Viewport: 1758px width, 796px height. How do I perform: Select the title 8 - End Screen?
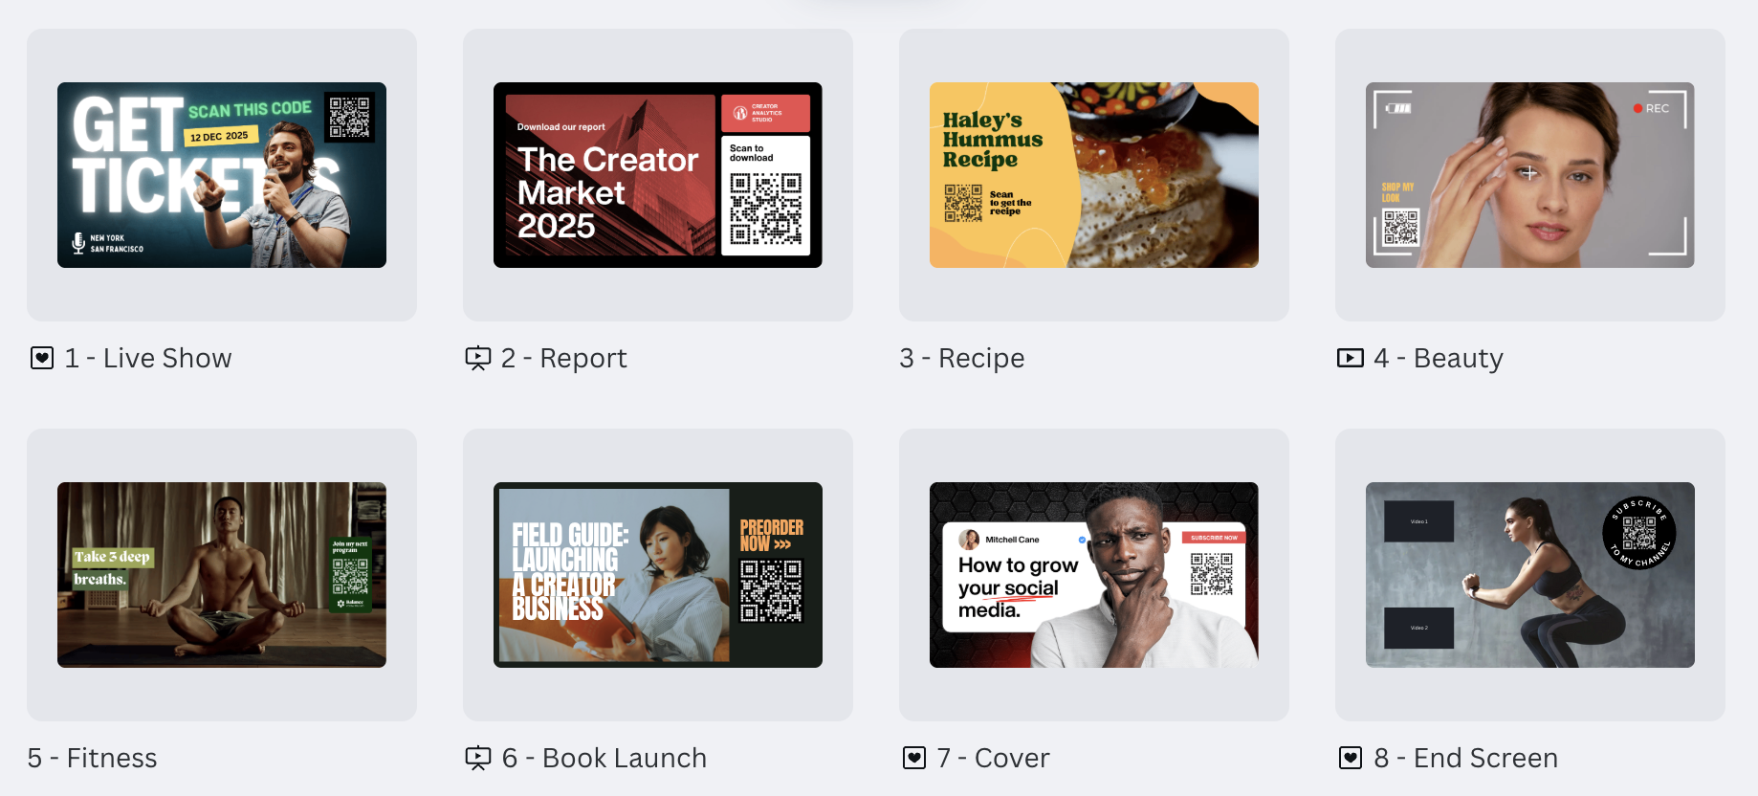coord(1466,759)
